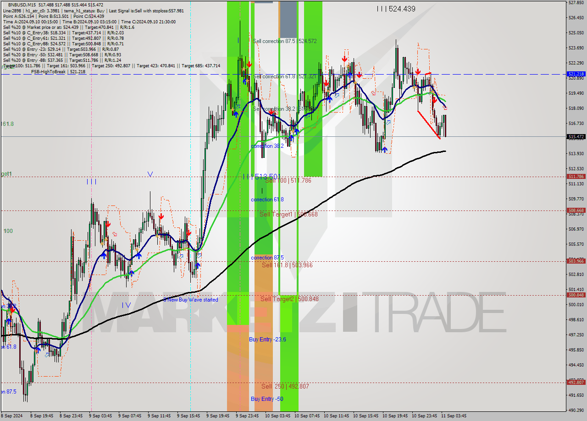Select the 'Sell correction 61.8 | 521.321' label

pyautogui.click(x=285, y=76)
